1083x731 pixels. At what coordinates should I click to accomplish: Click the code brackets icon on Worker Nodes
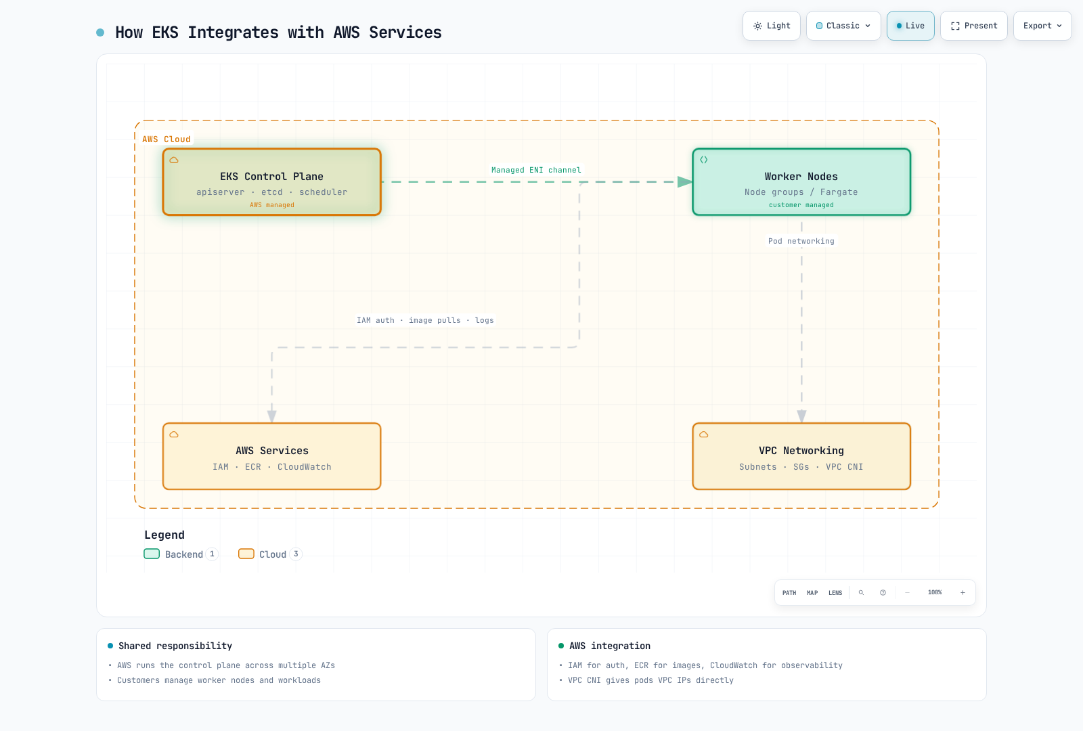(x=704, y=160)
